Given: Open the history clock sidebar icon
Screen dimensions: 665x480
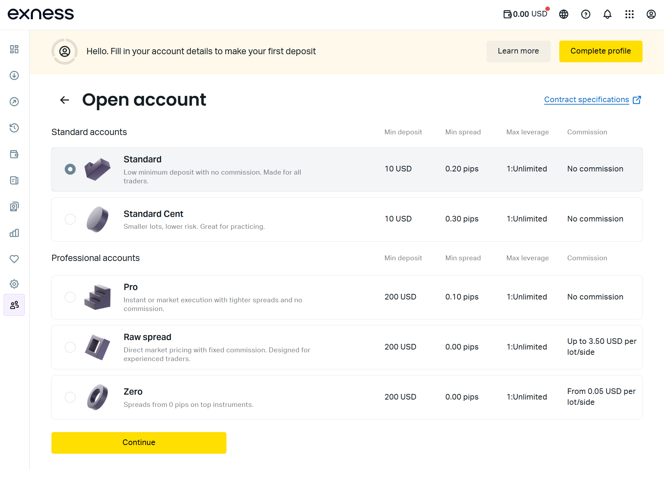Looking at the screenshot, I should click(14, 128).
